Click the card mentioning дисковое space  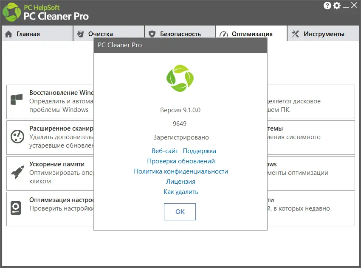pos(311,102)
